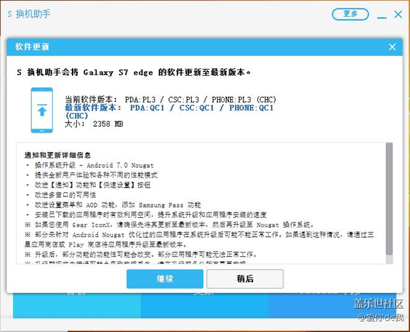Select the 最新软件版本 PDA:QC1 line
The height and width of the screenshot is (332, 410).
click(169, 112)
